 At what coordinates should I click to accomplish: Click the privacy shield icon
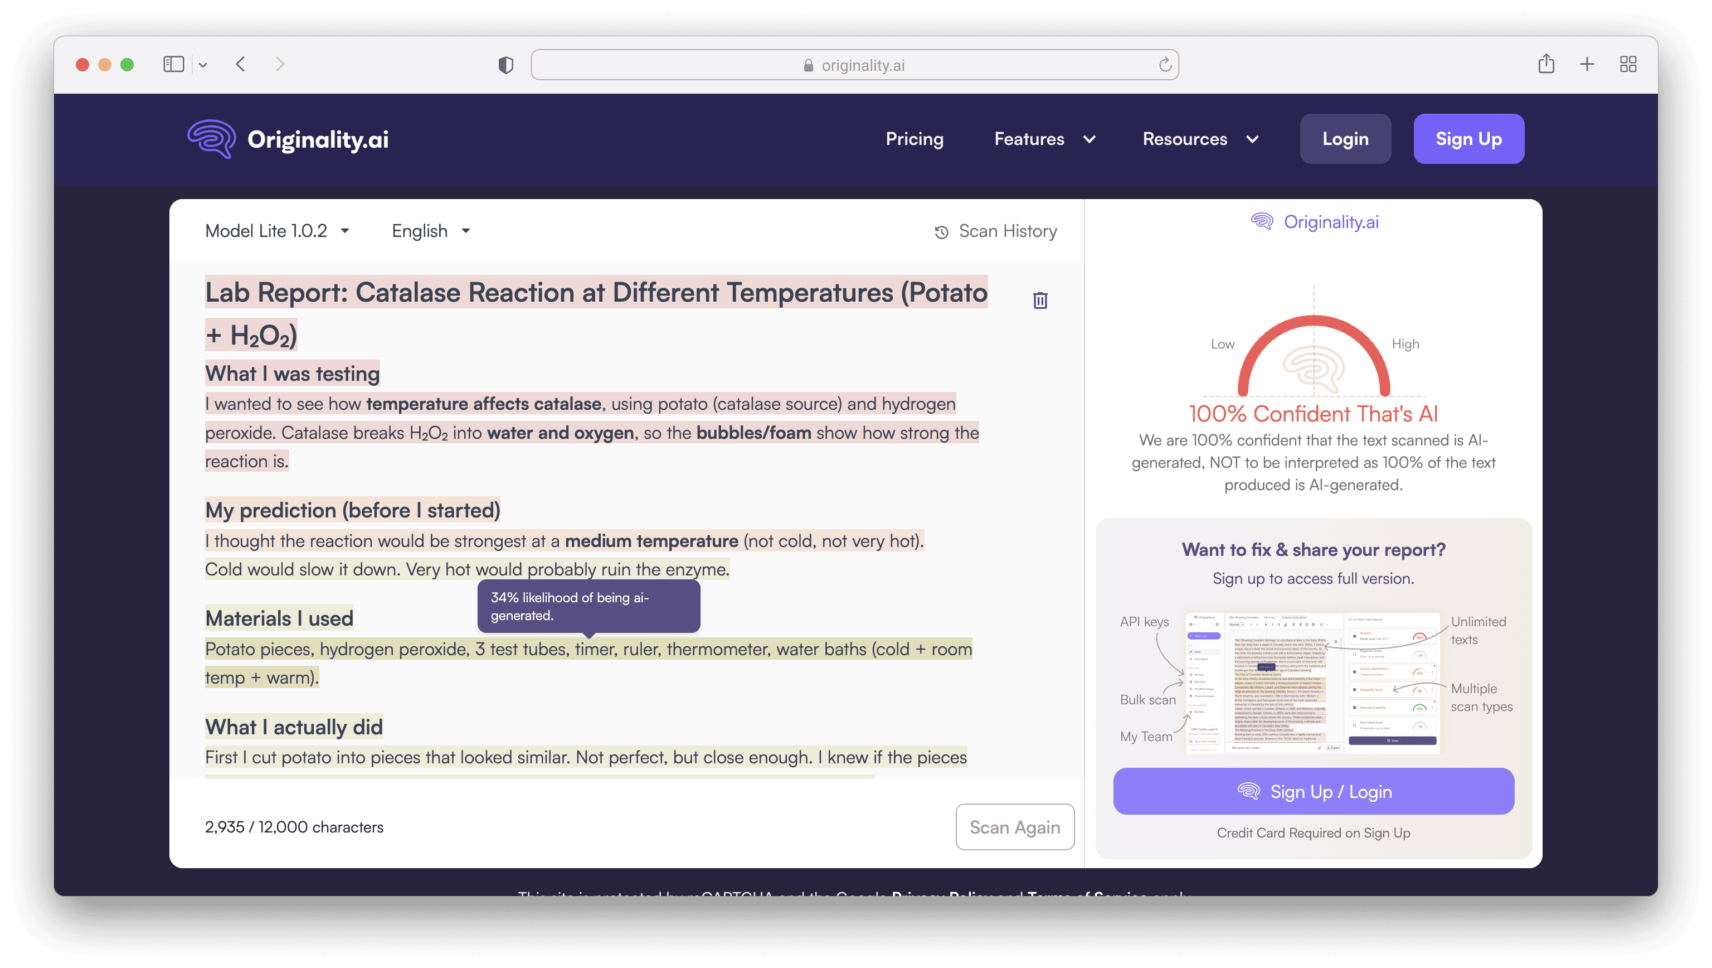pos(506,65)
